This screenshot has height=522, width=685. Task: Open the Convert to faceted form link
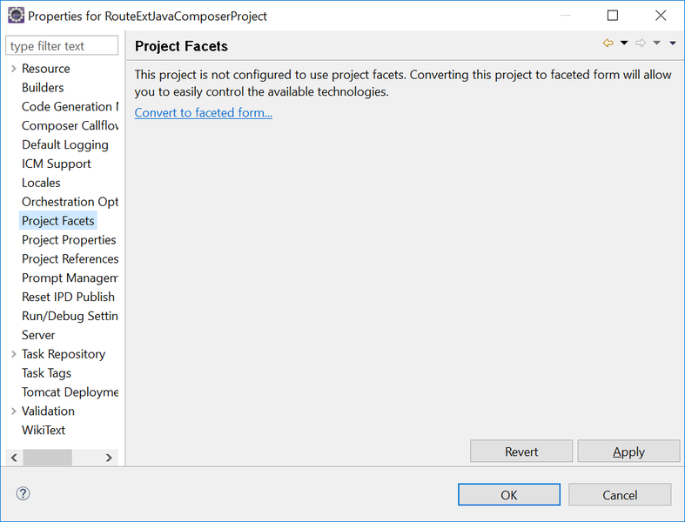click(x=204, y=113)
